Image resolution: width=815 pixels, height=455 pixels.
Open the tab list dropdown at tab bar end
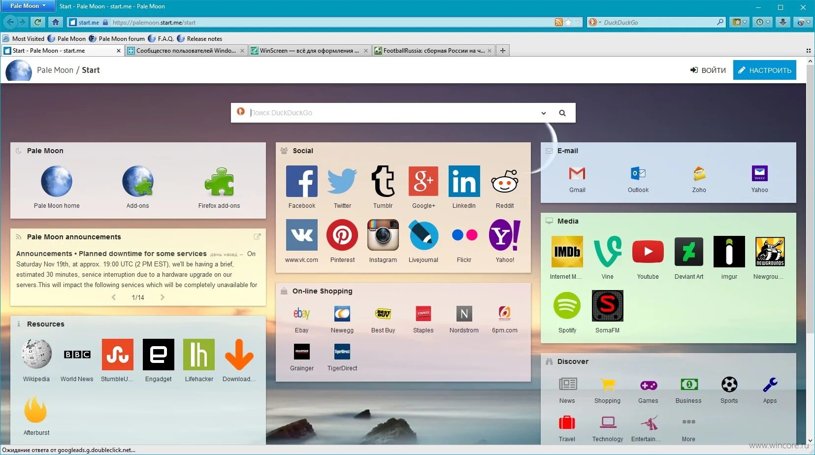809,50
